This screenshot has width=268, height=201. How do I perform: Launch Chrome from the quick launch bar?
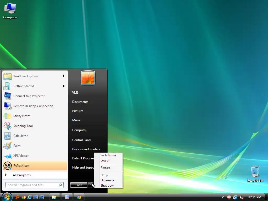(23, 197)
